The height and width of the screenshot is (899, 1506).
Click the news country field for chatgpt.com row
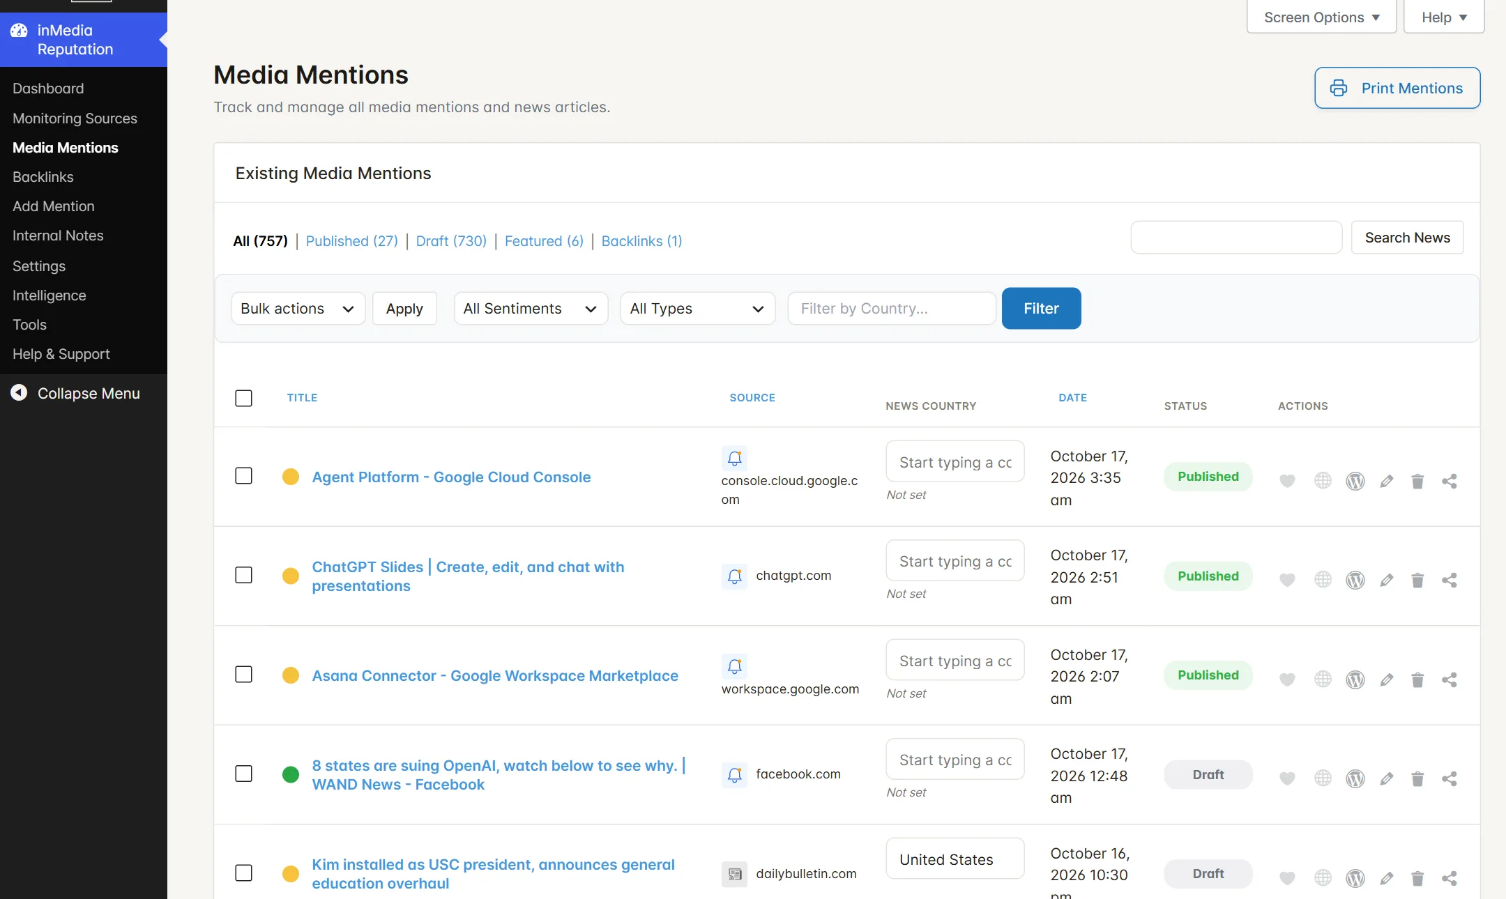[x=954, y=561]
